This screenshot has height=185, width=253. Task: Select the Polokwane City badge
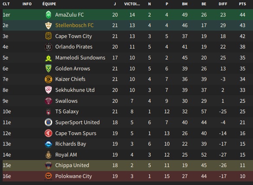(x=49, y=176)
